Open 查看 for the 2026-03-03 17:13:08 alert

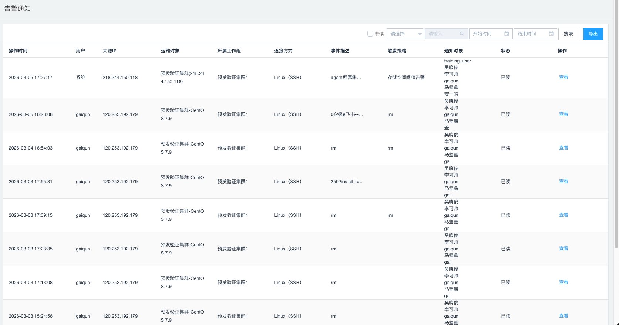click(563, 282)
